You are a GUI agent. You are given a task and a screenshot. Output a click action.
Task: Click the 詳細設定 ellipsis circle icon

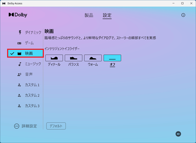(17, 126)
